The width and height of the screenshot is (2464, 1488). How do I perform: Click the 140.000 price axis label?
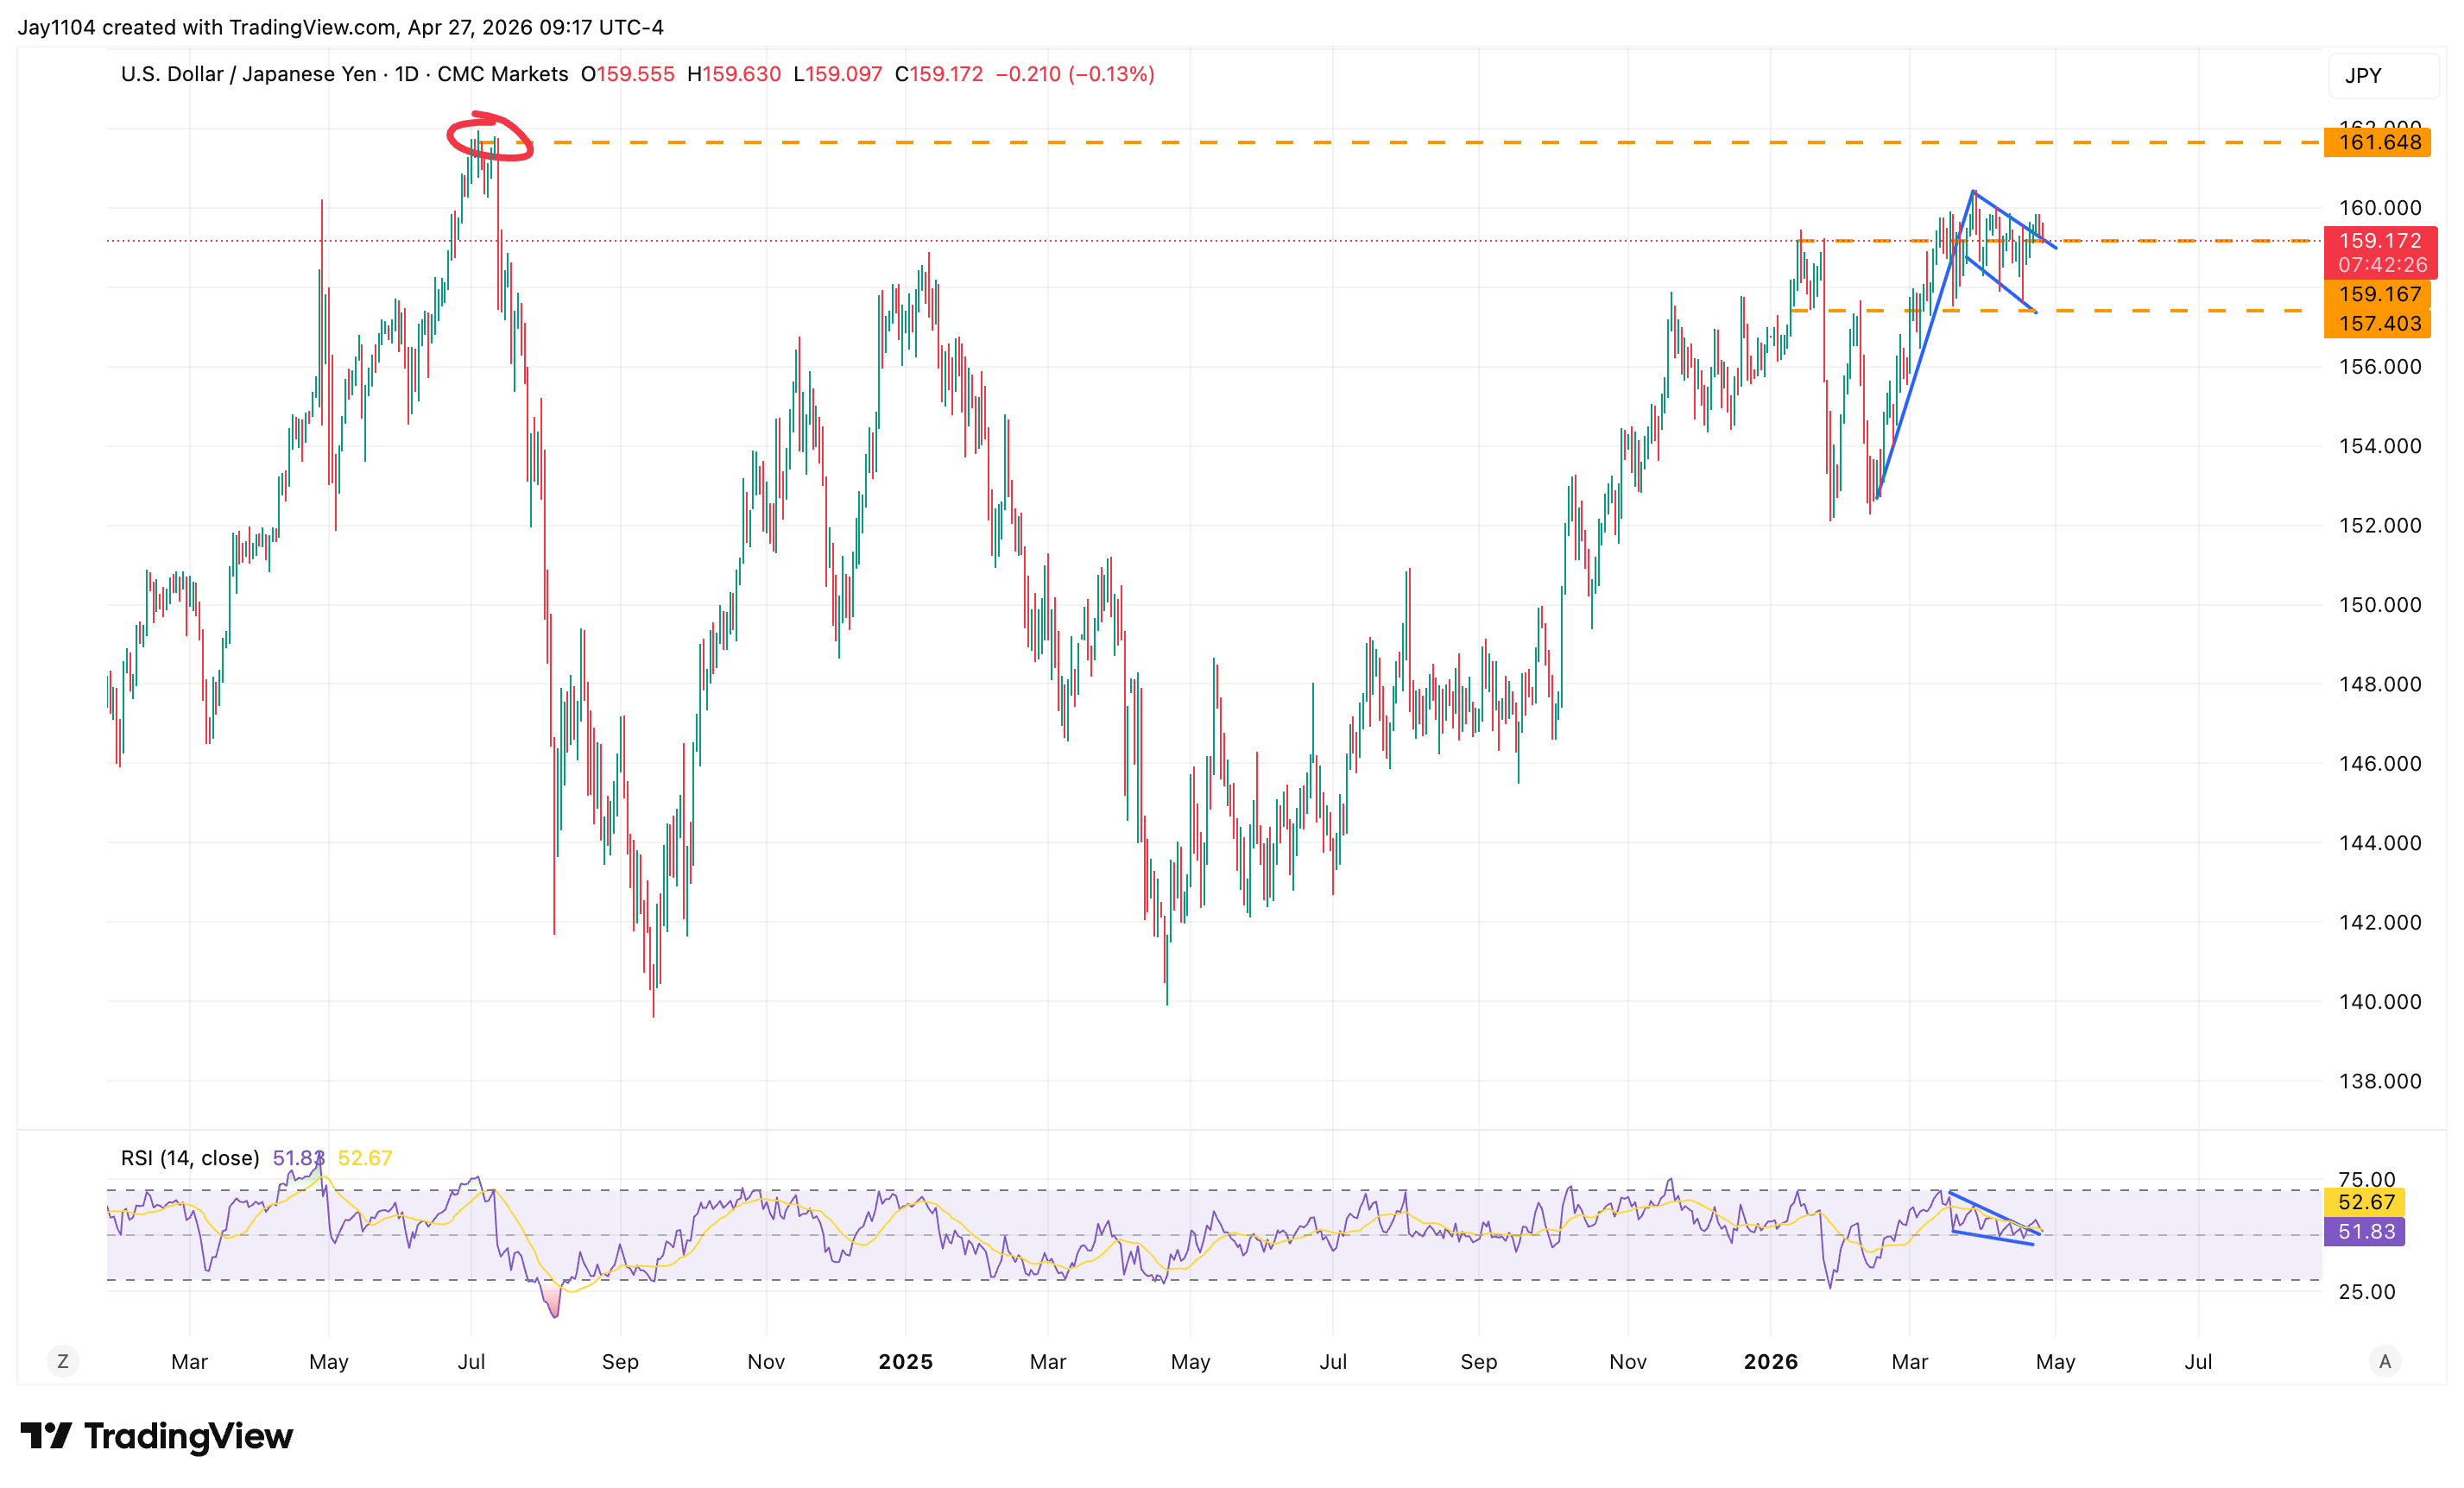[2379, 1002]
